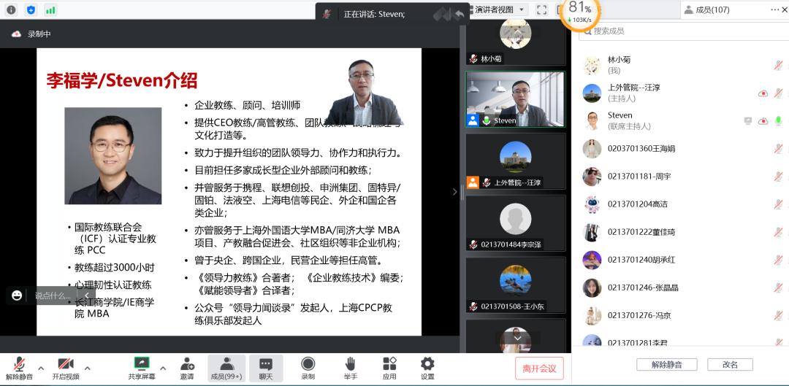Toggle 解除静音 (Unmute) microphone
The image size is (789, 386).
pos(19,364)
